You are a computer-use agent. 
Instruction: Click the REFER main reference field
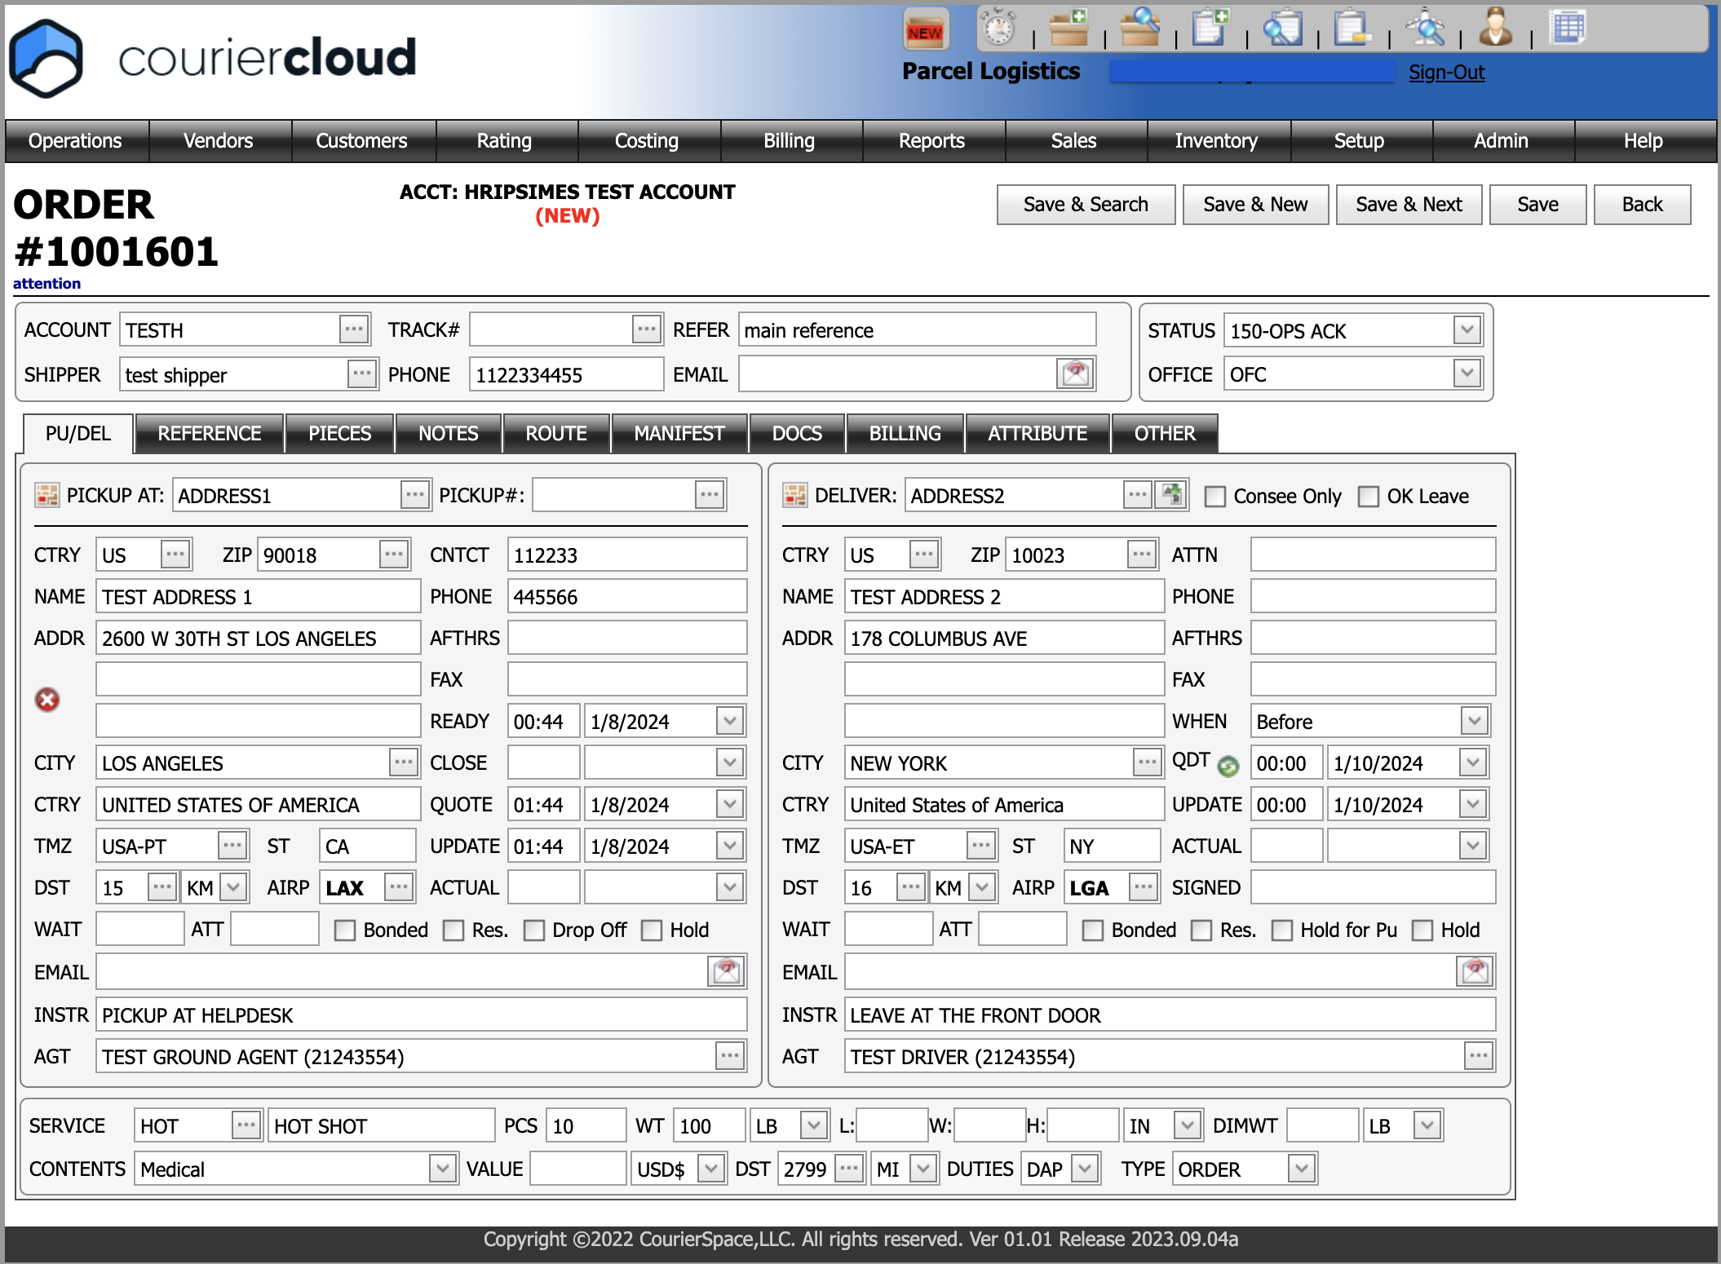916,330
